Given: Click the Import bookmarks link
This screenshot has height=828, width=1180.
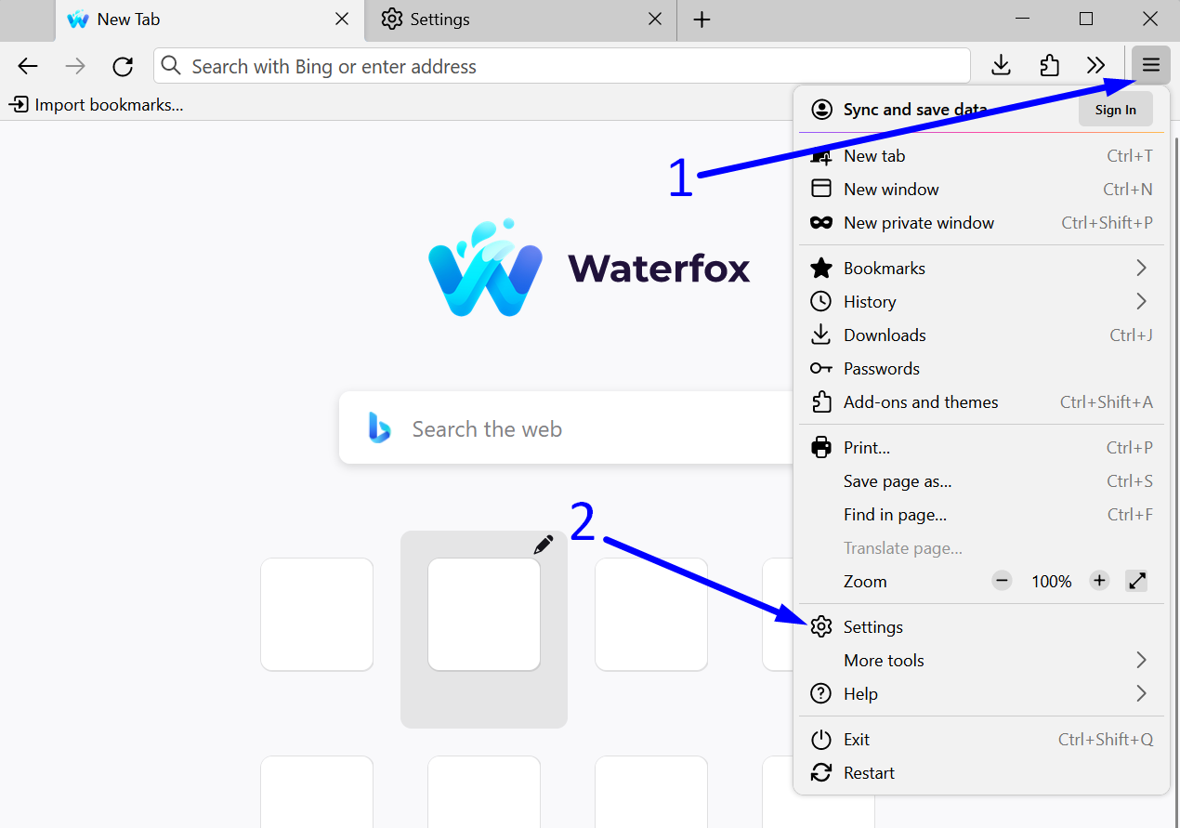Looking at the screenshot, I should pyautogui.click(x=96, y=104).
